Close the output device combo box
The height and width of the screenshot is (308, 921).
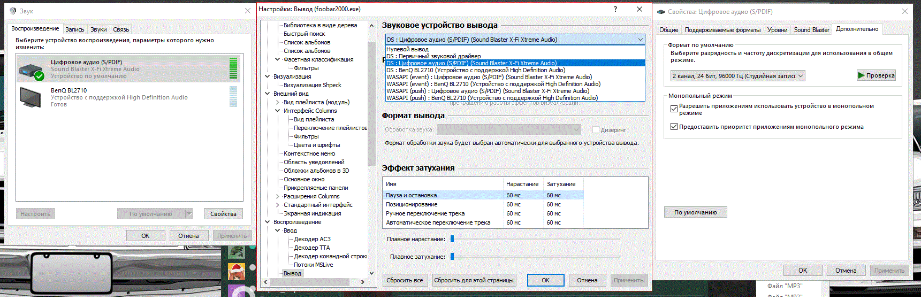(x=640, y=40)
